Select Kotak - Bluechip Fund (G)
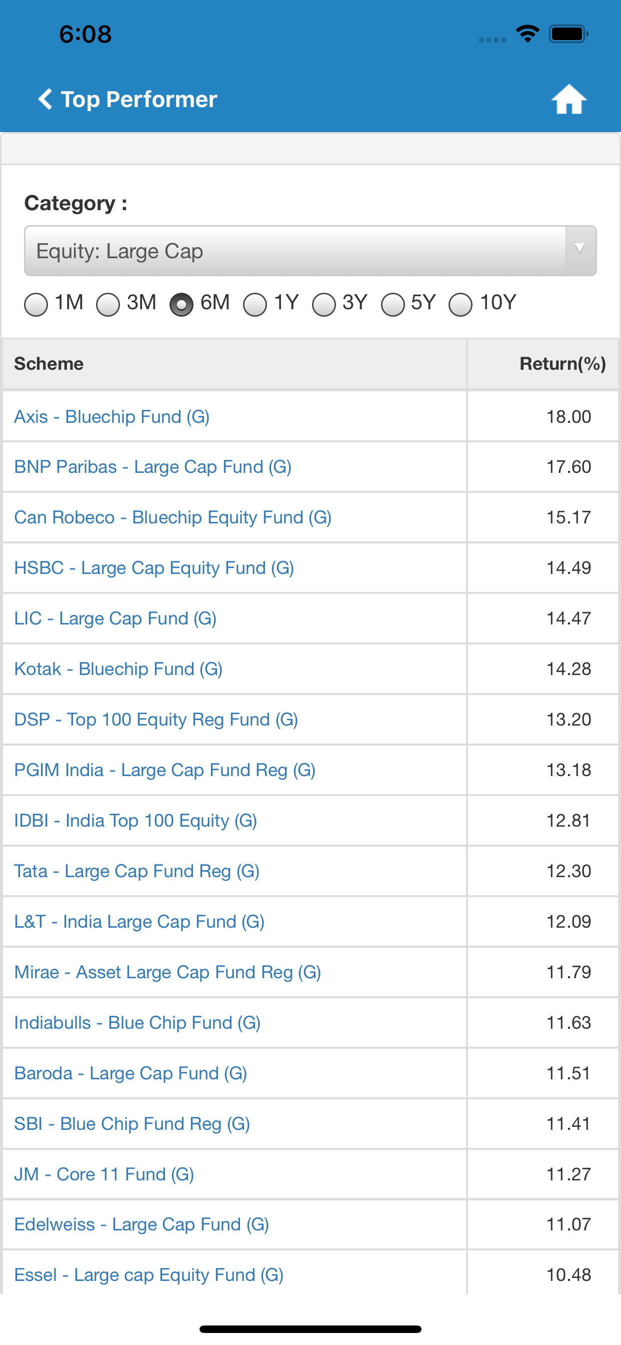 click(118, 669)
